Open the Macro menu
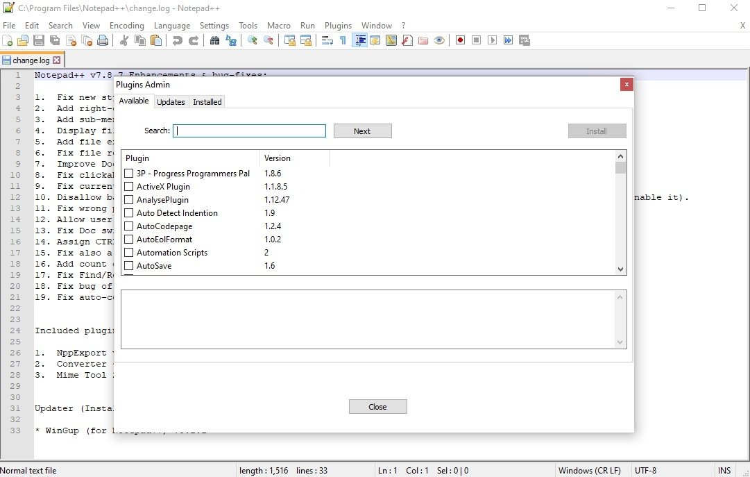 click(278, 26)
